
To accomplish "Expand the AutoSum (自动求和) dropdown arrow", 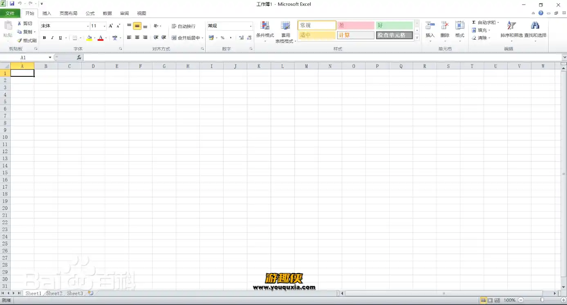I will [x=498, y=22].
